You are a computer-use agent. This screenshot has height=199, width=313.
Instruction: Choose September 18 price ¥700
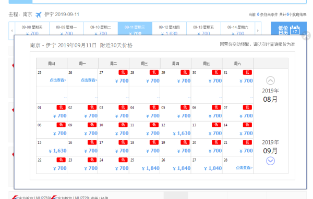pyautogui.click(x=153, y=151)
